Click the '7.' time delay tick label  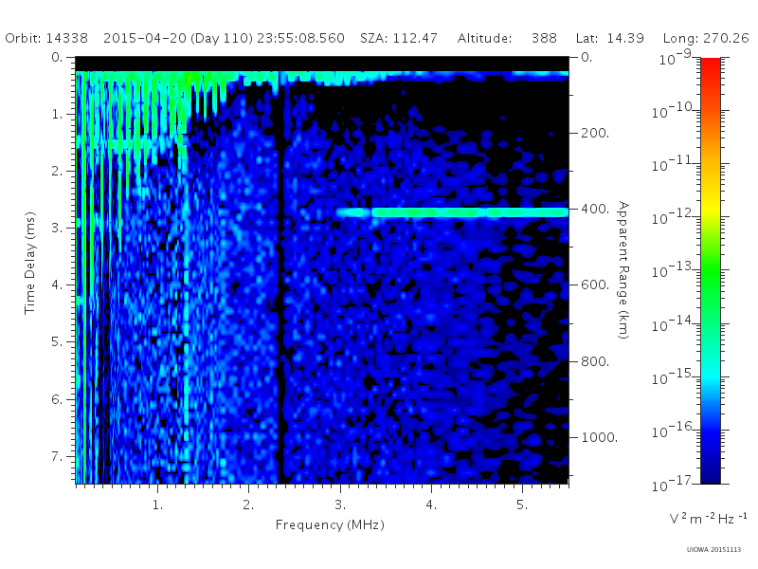[x=57, y=456]
